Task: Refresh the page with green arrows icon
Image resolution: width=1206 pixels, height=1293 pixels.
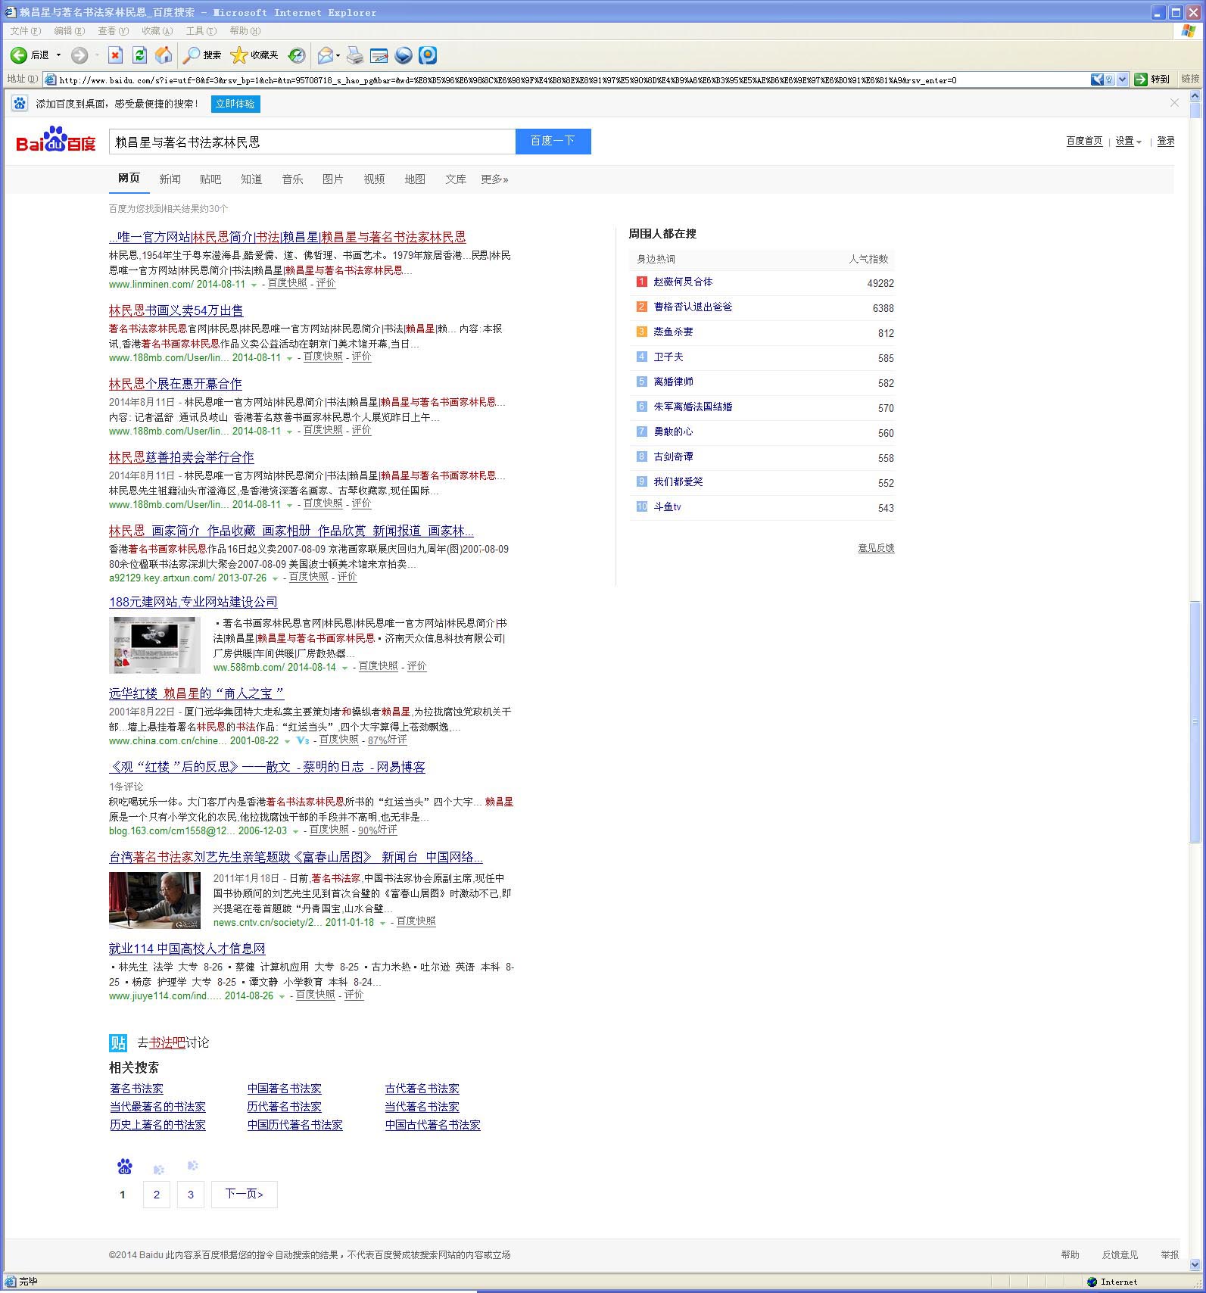Action: click(139, 55)
